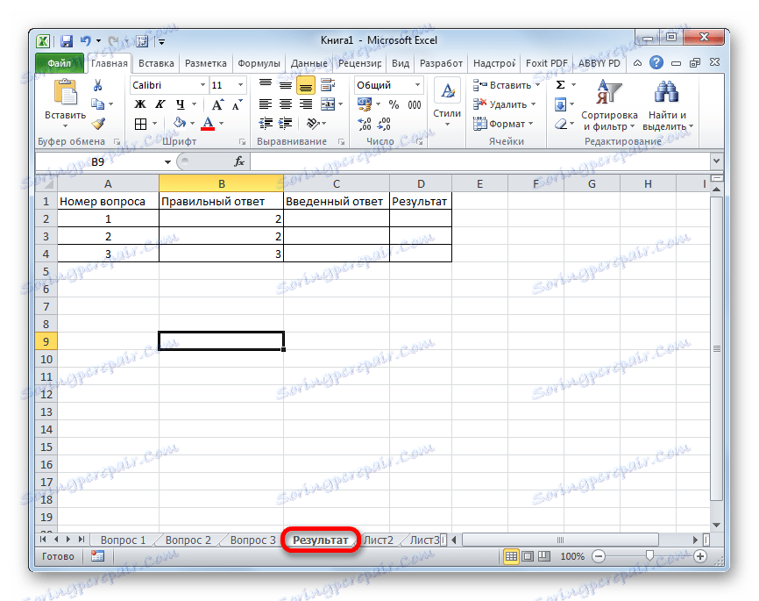The height and width of the screenshot is (601, 759).
Task: Align text to the middle of the cell
Action: (286, 85)
